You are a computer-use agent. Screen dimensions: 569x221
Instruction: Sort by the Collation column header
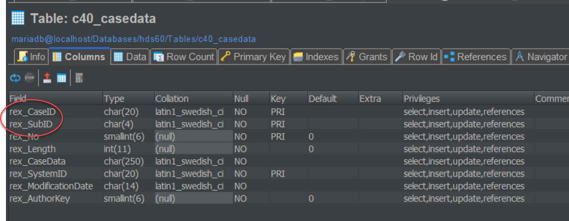[x=194, y=98]
